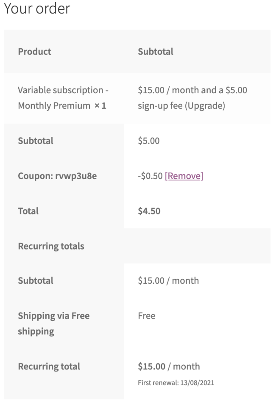The width and height of the screenshot is (276, 402).
Task: Select the Product column header
Action: [34, 52]
